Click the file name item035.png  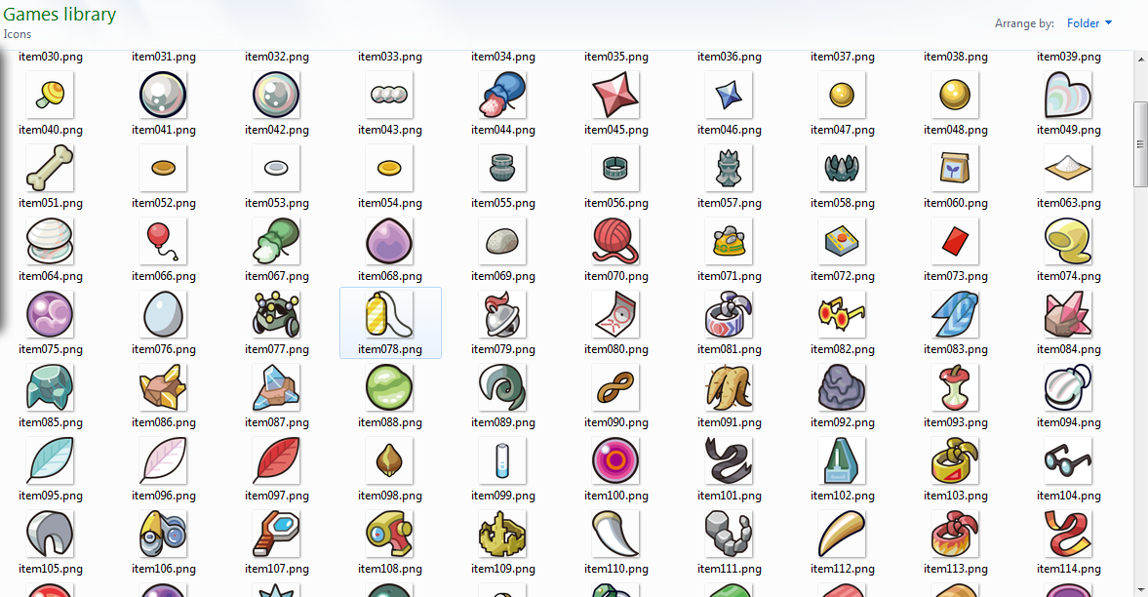pos(616,57)
